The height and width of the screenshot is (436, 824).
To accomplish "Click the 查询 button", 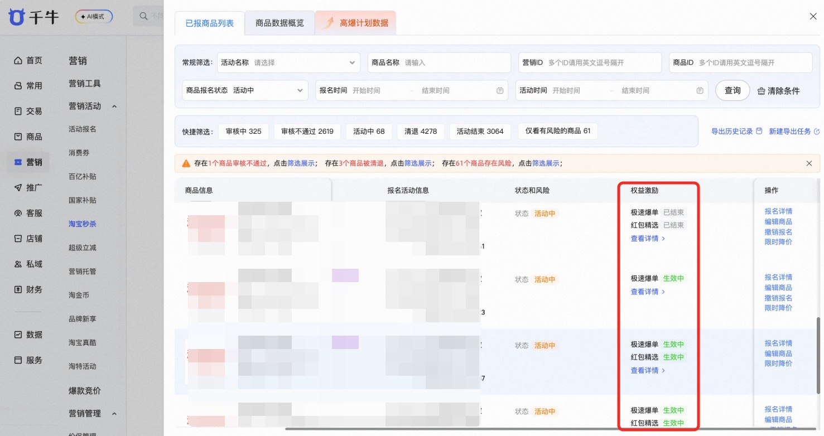I will pyautogui.click(x=733, y=90).
